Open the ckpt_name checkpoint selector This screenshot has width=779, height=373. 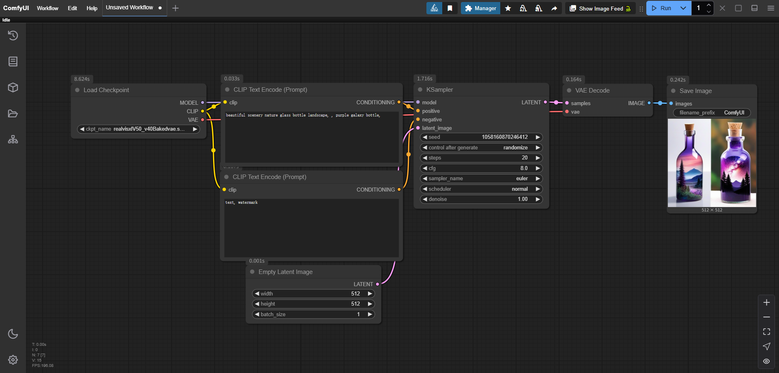point(138,129)
